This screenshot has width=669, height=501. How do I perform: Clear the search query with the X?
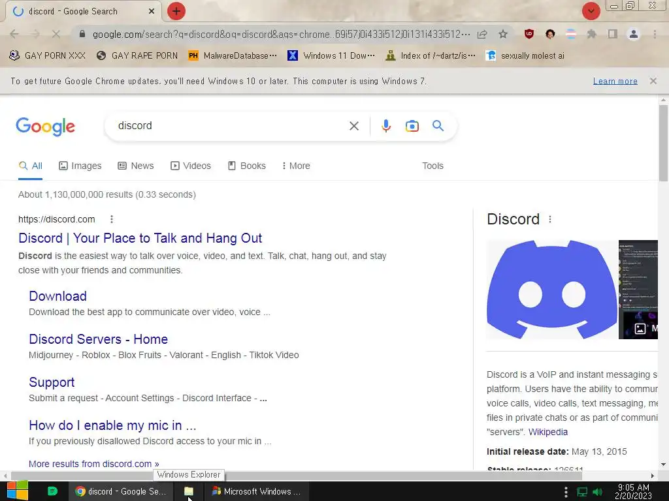click(354, 126)
